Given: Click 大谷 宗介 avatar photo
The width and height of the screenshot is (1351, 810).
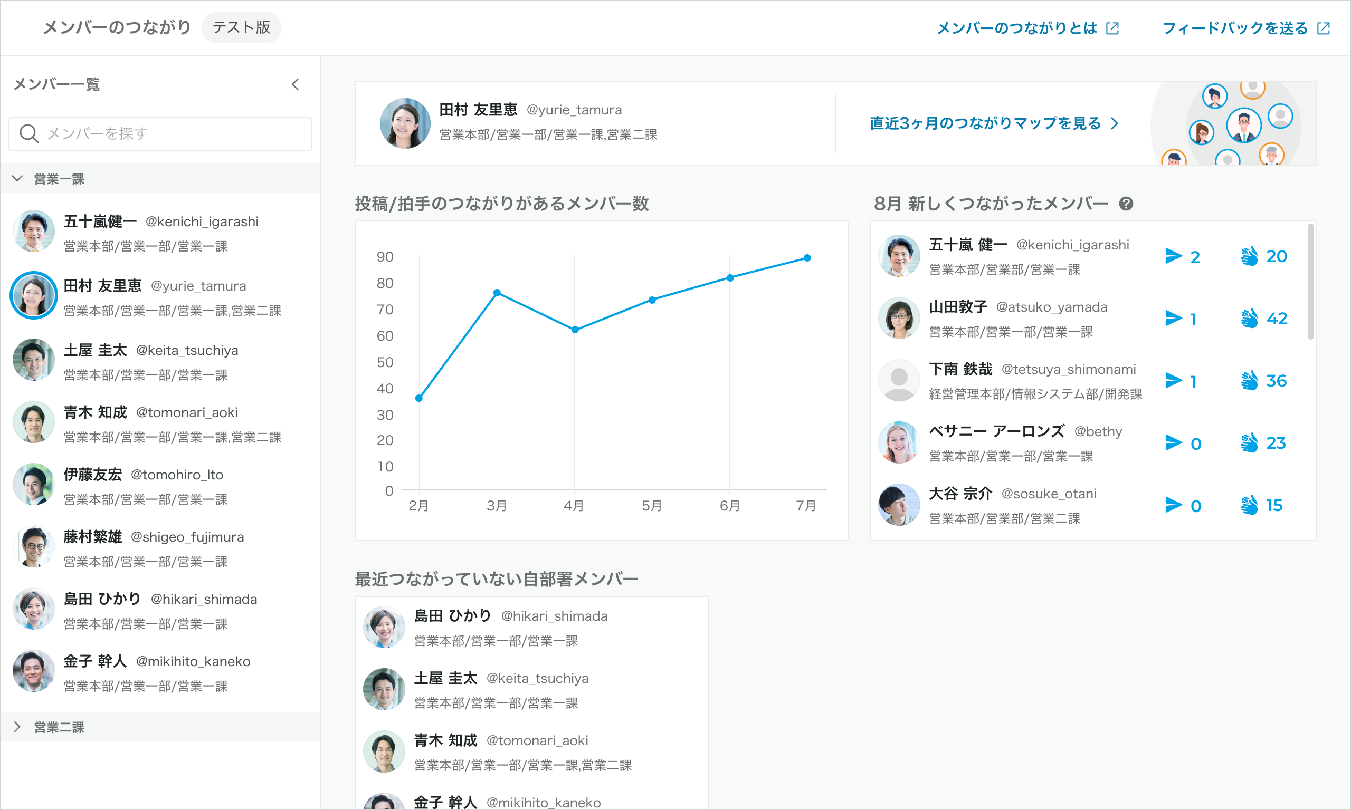Looking at the screenshot, I should click(x=899, y=505).
